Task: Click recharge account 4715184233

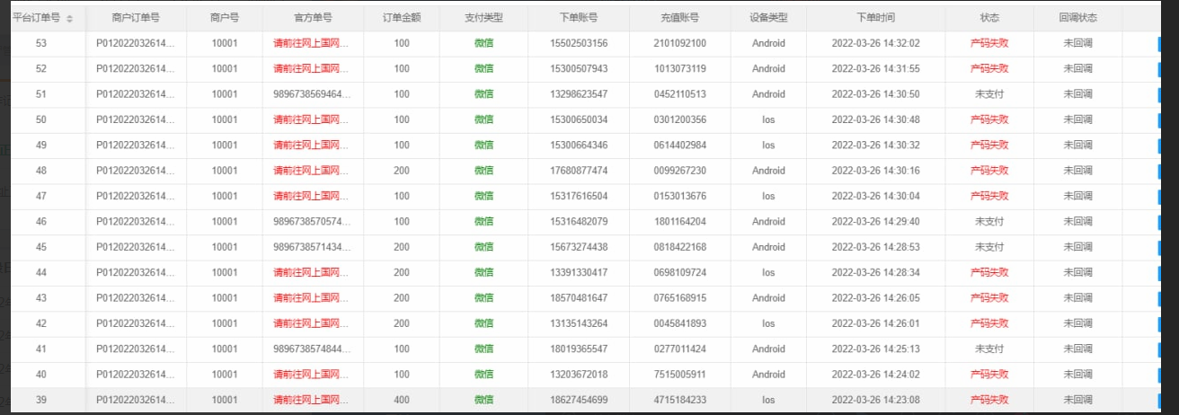Action: [x=680, y=400]
